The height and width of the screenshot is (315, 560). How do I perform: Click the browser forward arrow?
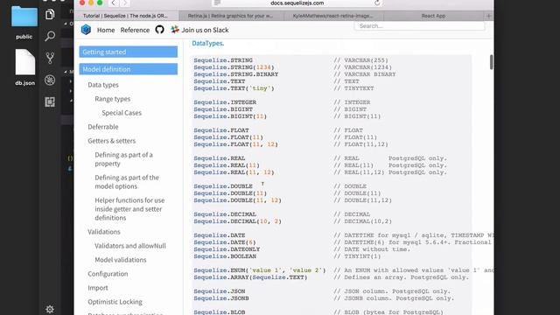tap(124, 3)
